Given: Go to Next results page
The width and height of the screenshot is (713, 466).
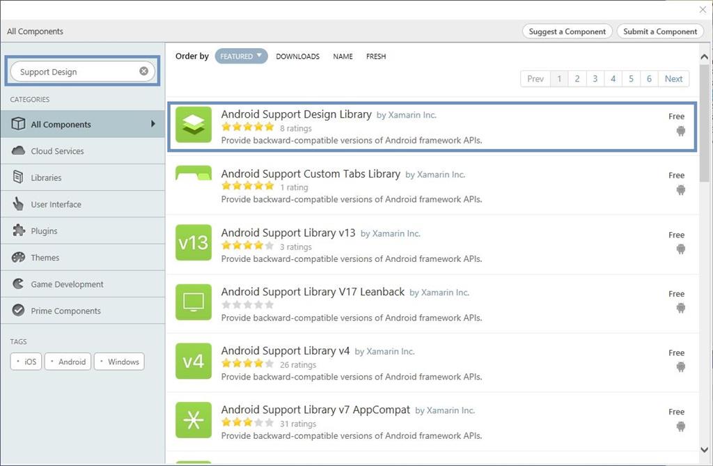Looking at the screenshot, I should tap(673, 79).
